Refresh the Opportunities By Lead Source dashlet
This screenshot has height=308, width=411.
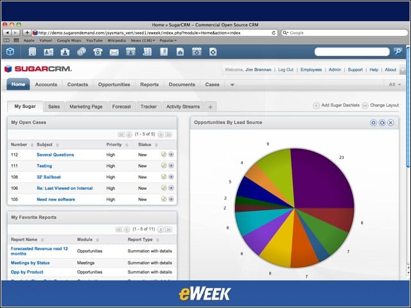pyautogui.click(x=382, y=123)
